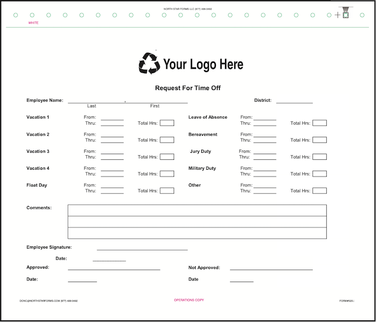Click the Leave of Absence From line
This screenshot has width=376, height=322.
pos(265,118)
